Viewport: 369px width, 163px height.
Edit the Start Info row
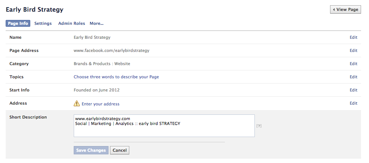[x=353, y=90]
